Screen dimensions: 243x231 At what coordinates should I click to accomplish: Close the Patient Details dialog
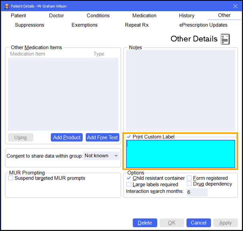click(235, 6)
